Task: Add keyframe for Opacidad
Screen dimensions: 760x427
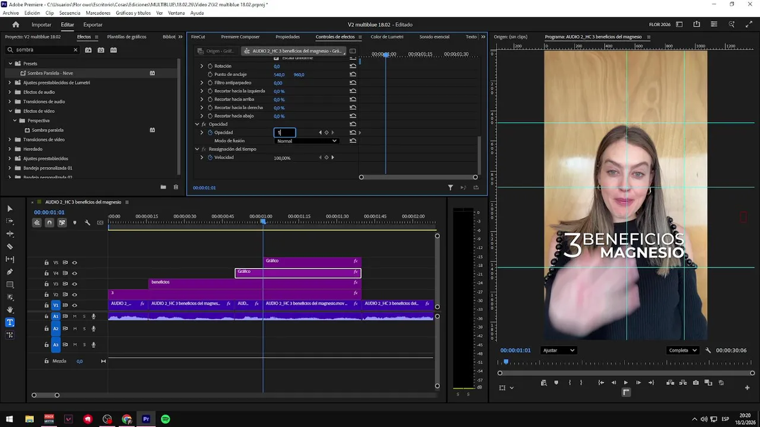Action: [x=326, y=132]
